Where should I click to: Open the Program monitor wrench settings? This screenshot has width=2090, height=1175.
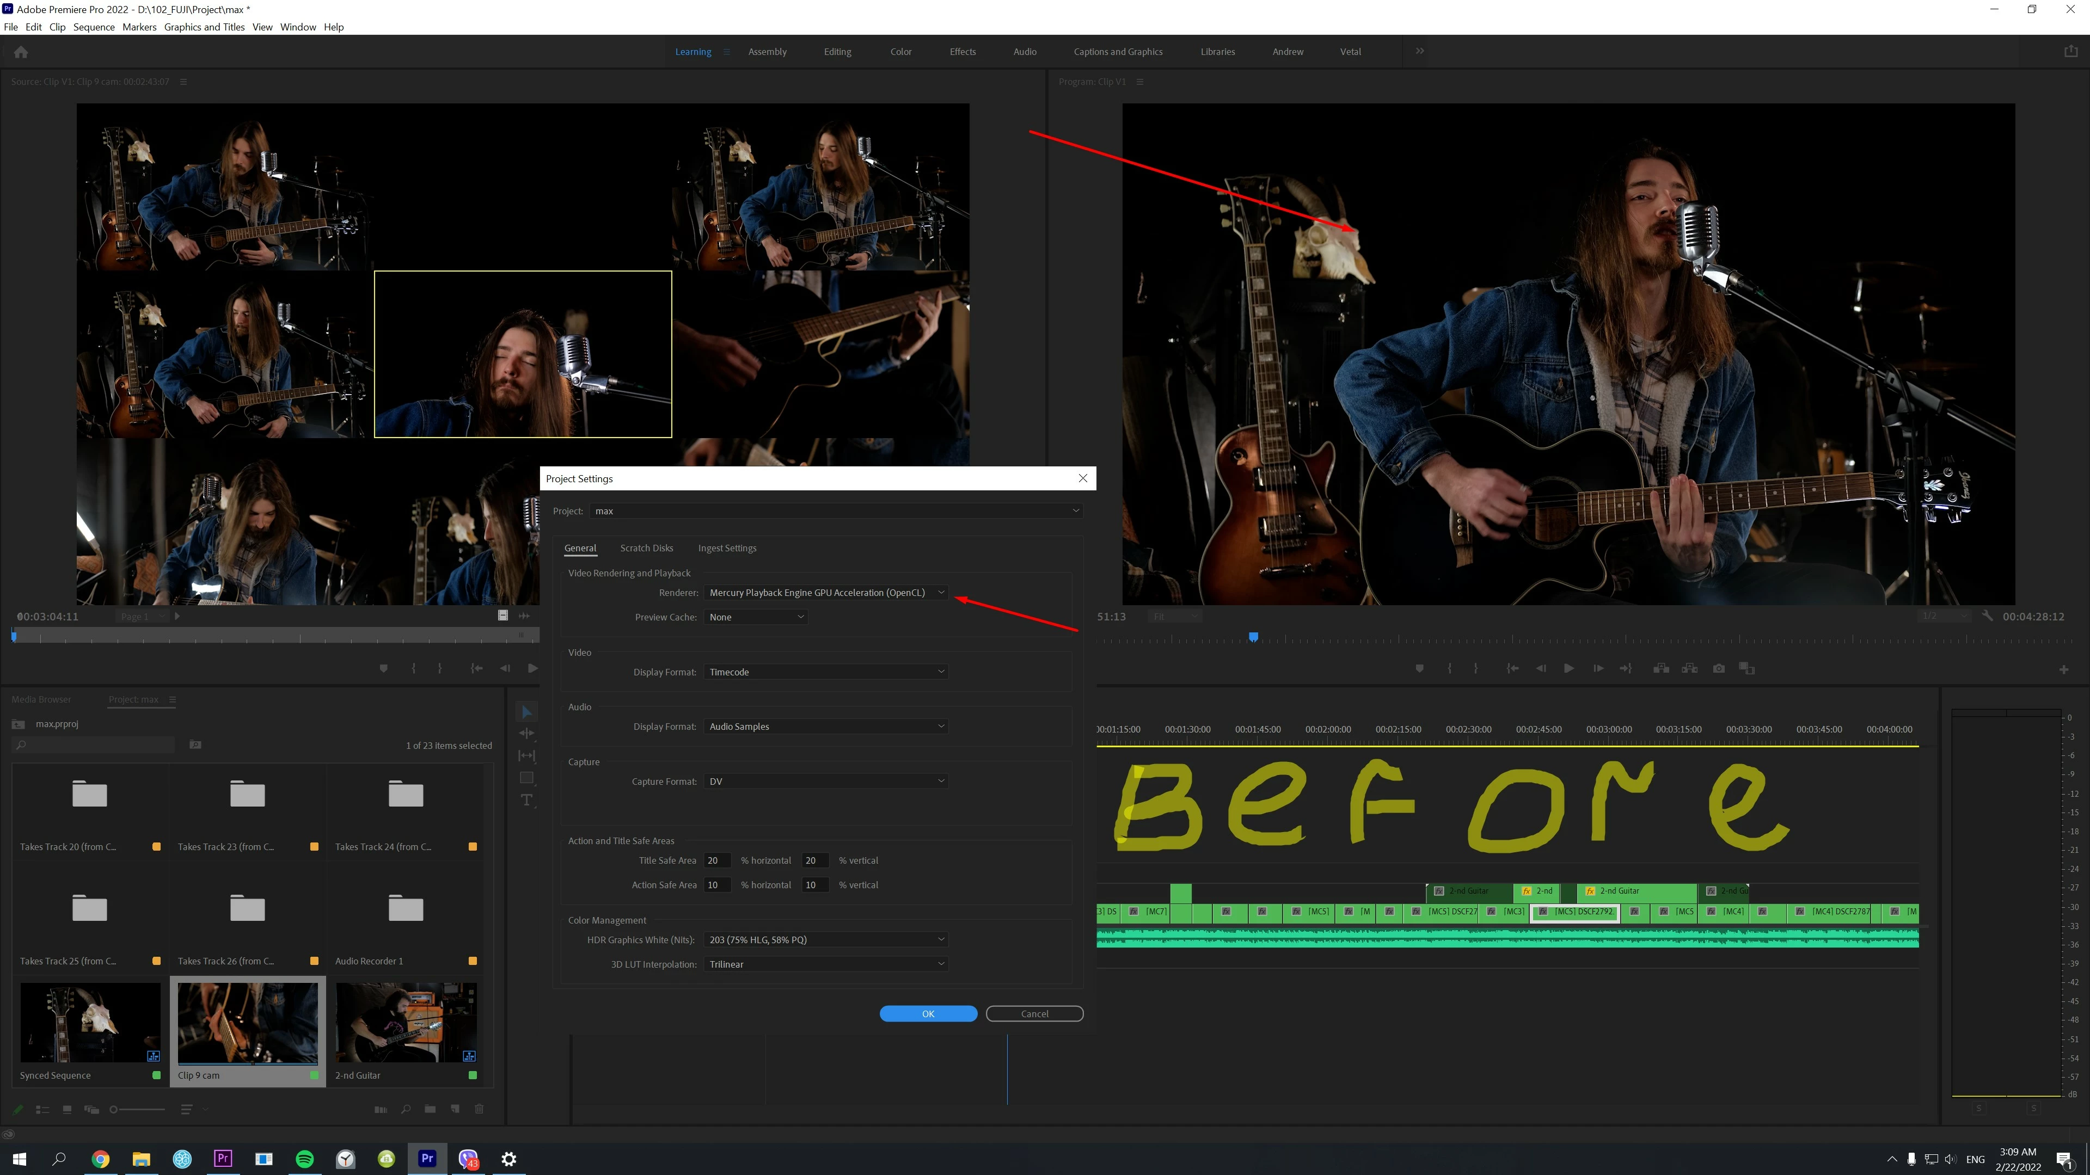click(x=1987, y=616)
